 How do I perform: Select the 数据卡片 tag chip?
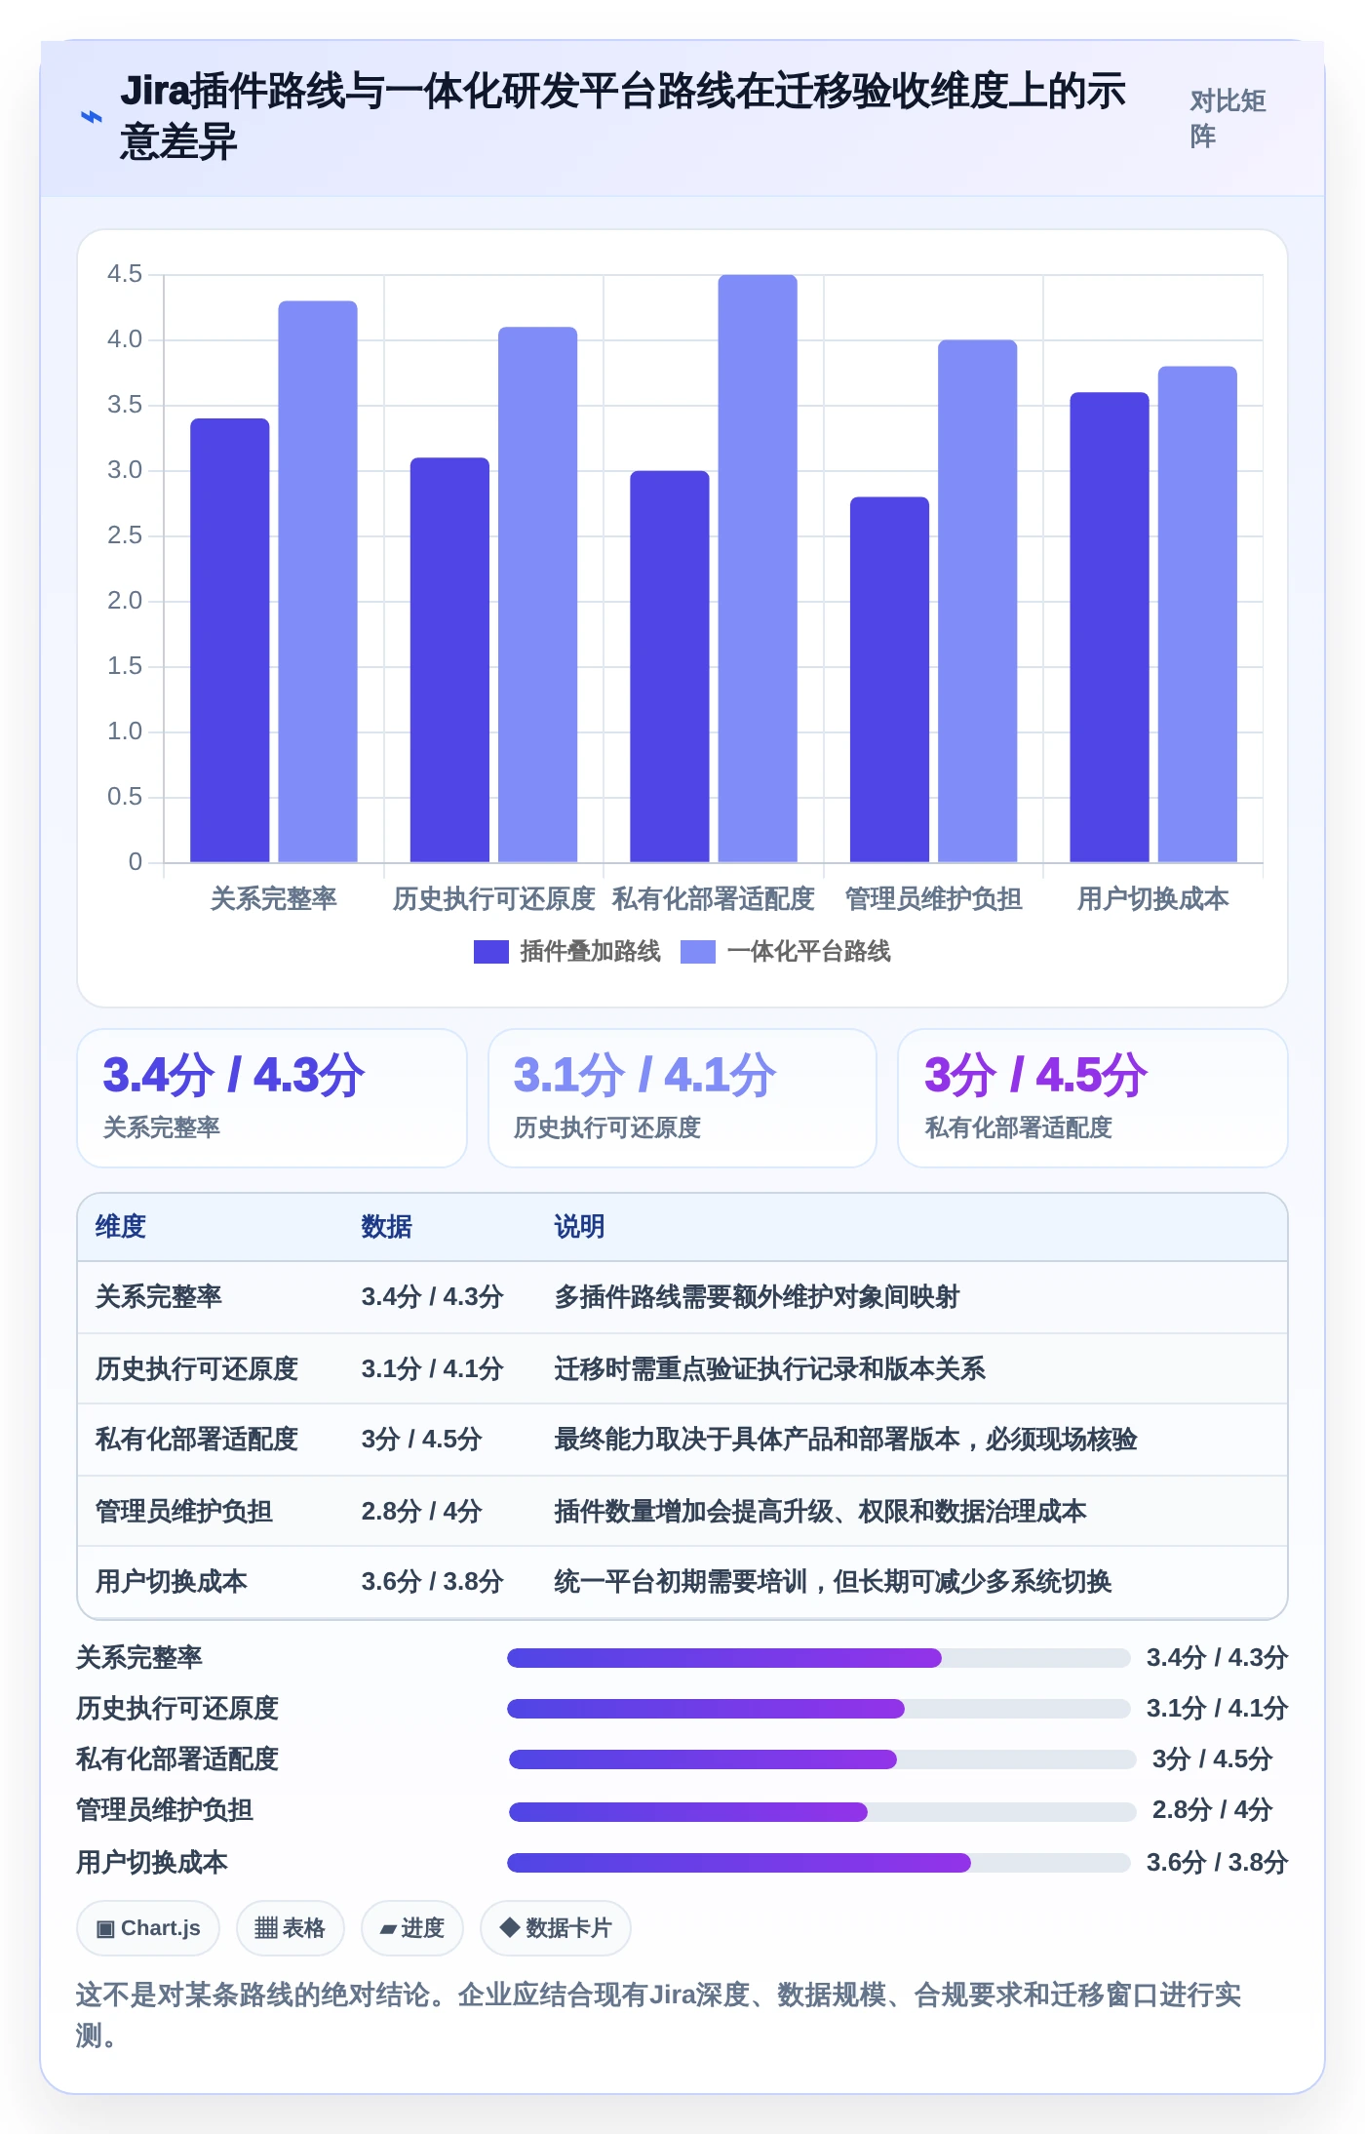coord(555,1928)
